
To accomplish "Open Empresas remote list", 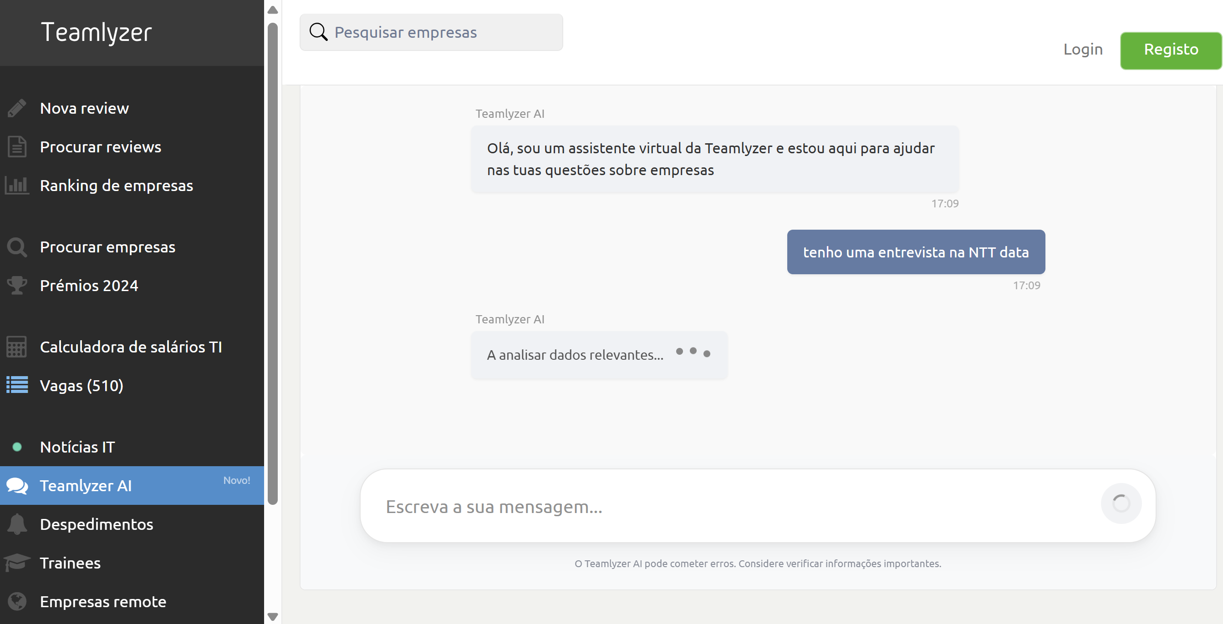I will click(x=132, y=601).
